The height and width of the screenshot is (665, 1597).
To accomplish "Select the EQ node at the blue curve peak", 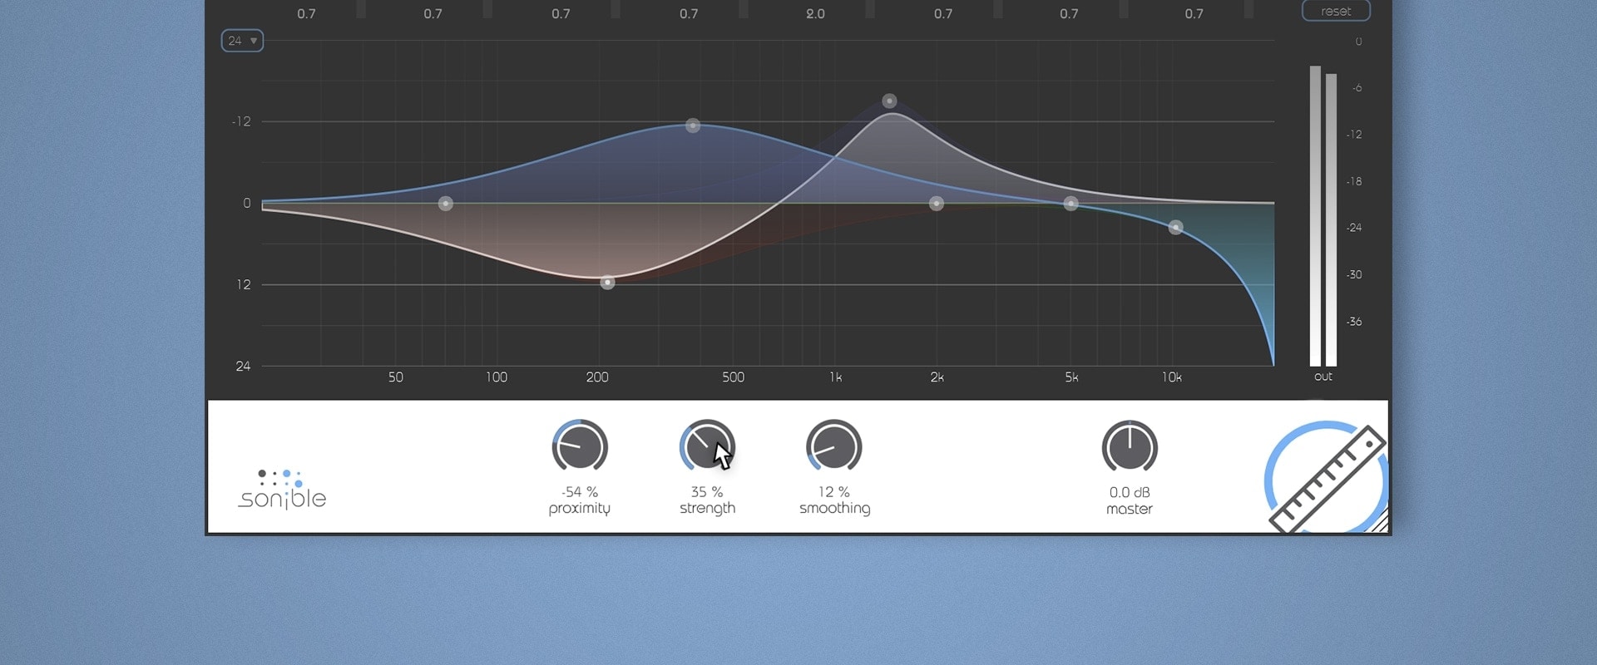I will (x=693, y=126).
